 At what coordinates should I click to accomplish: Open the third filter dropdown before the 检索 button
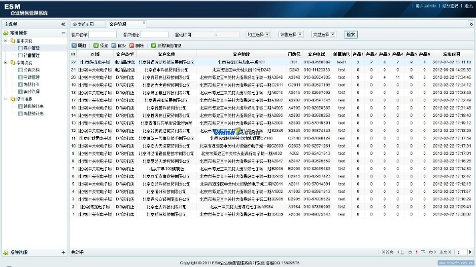pyautogui.click(x=324, y=35)
